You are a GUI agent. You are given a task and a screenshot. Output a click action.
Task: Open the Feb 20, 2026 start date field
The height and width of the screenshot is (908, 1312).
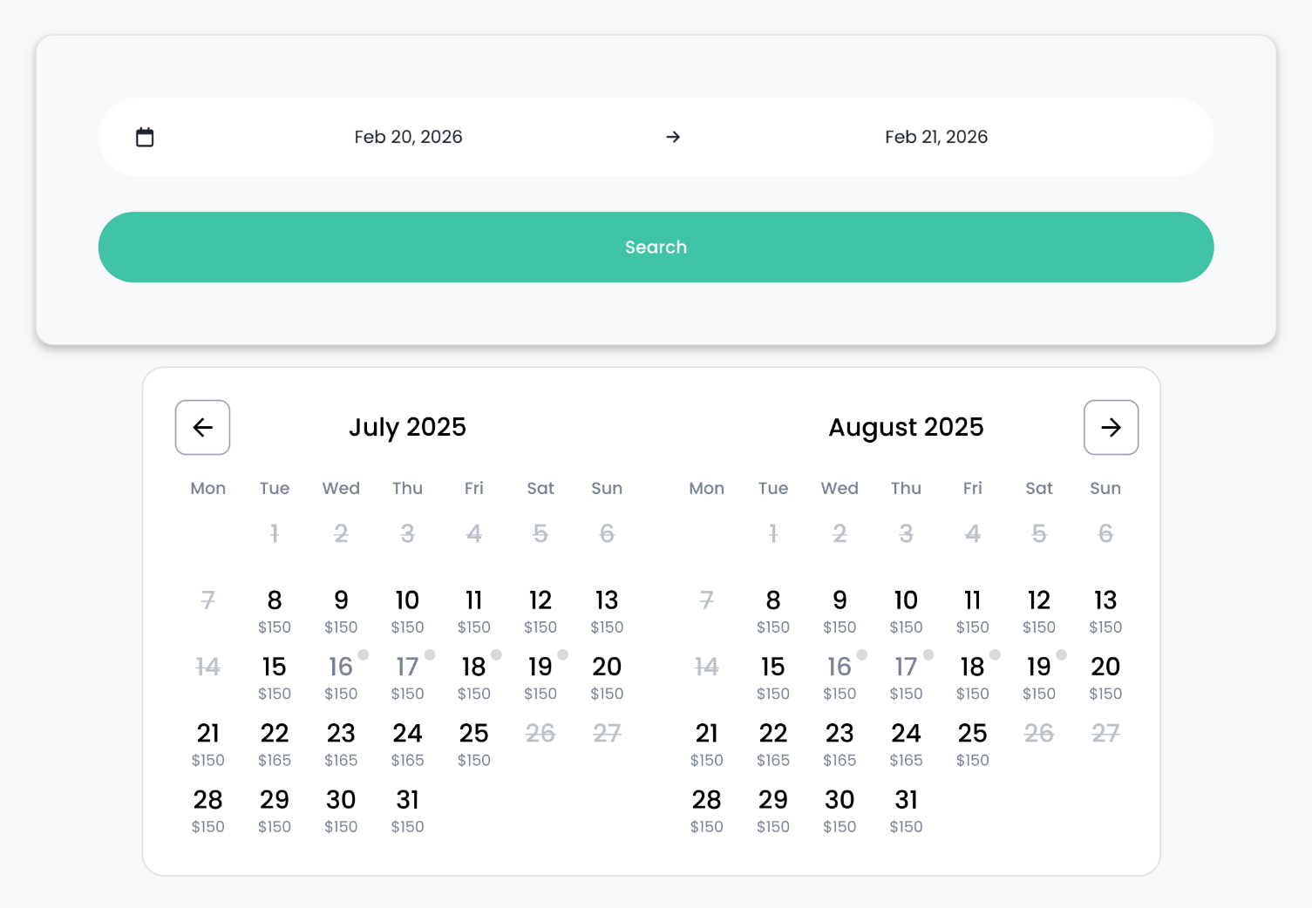[408, 137]
